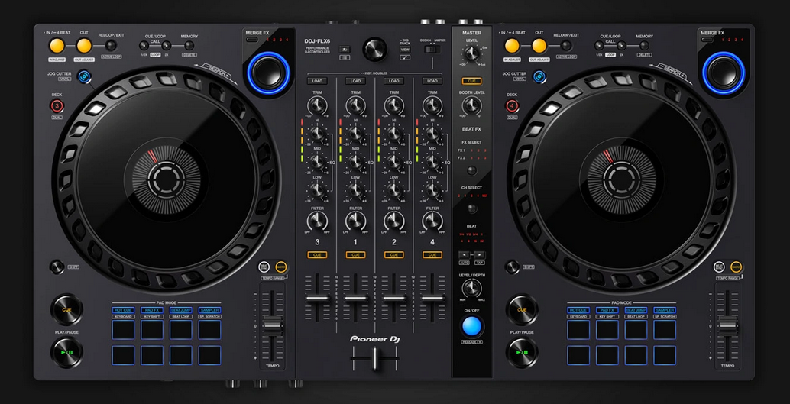Load track with channel 4 LOAD button
Image resolution: width=790 pixels, height=404 pixels.
coord(432,81)
